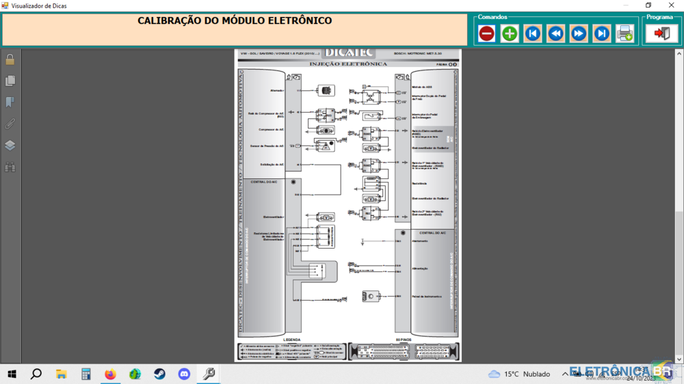Show the page thumbnails panel
The height and width of the screenshot is (384, 684).
10,81
